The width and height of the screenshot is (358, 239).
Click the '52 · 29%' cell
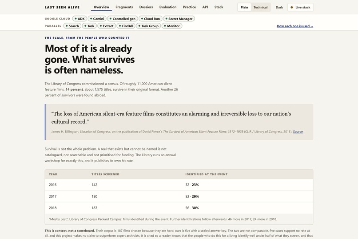pos(192,196)
